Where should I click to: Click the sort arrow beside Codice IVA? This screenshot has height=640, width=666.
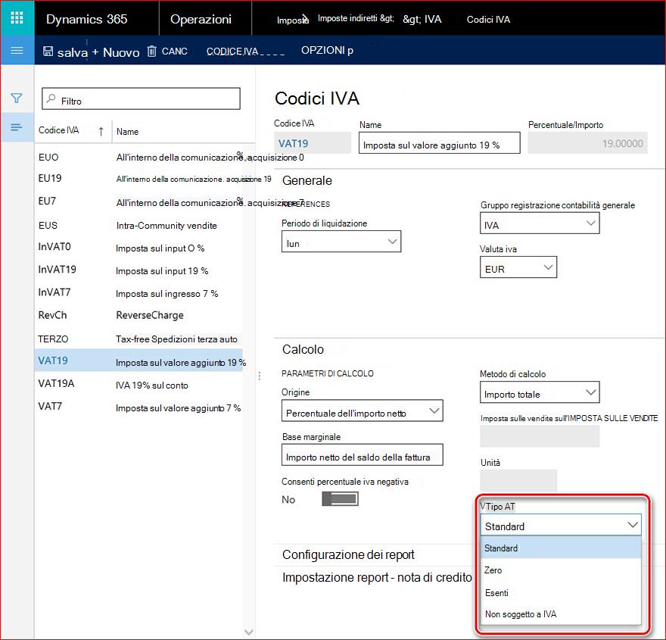pyautogui.click(x=101, y=131)
